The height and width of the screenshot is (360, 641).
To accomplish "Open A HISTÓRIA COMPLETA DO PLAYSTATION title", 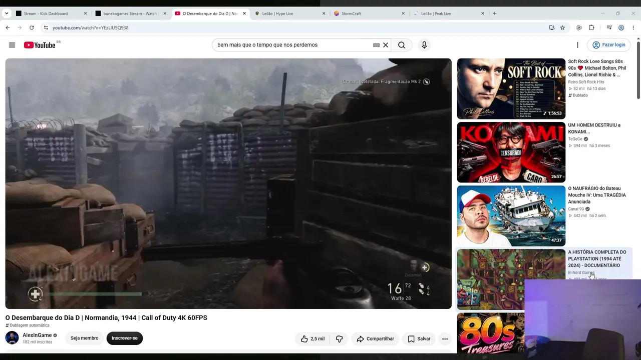I will pyautogui.click(x=597, y=258).
